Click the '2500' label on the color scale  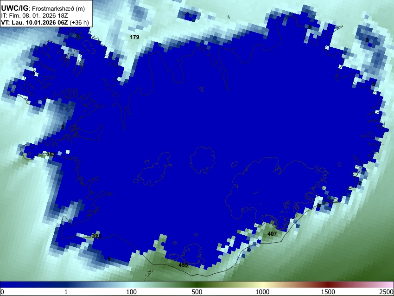point(387,292)
